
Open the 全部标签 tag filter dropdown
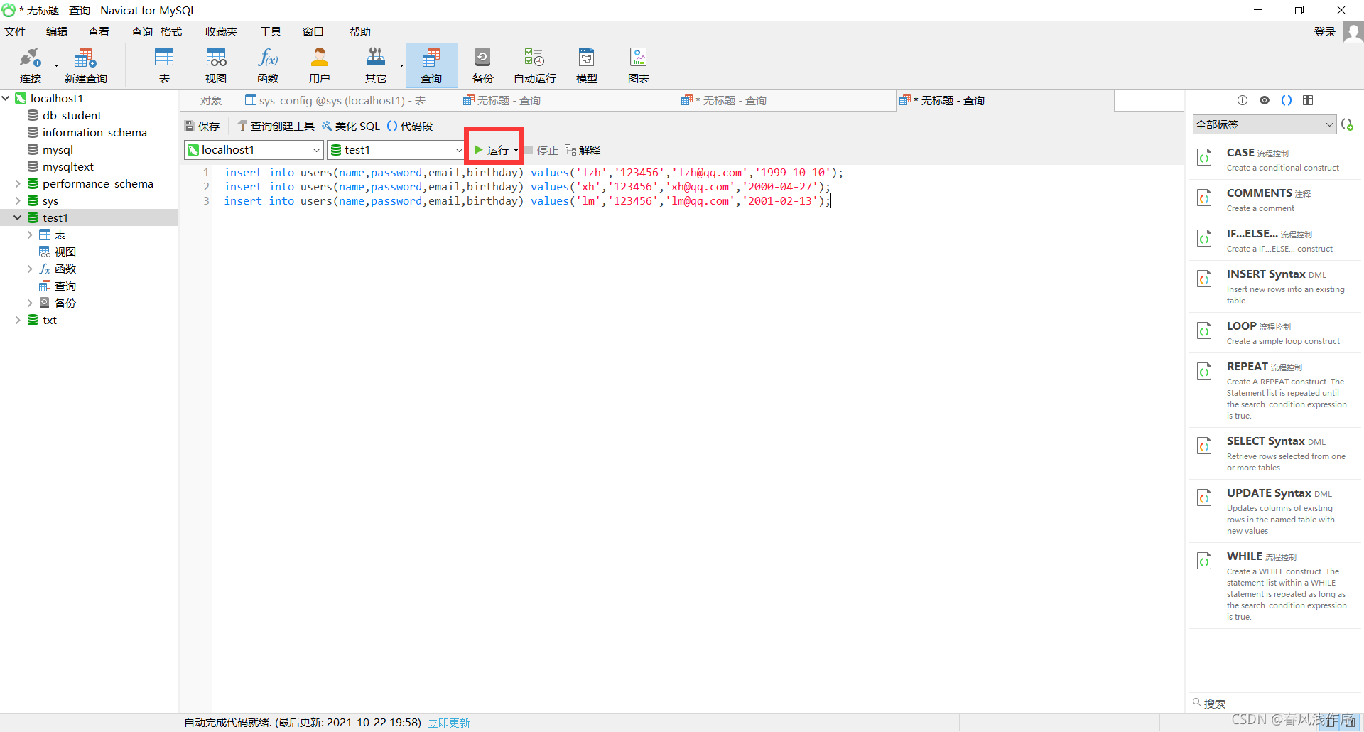(1265, 124)
